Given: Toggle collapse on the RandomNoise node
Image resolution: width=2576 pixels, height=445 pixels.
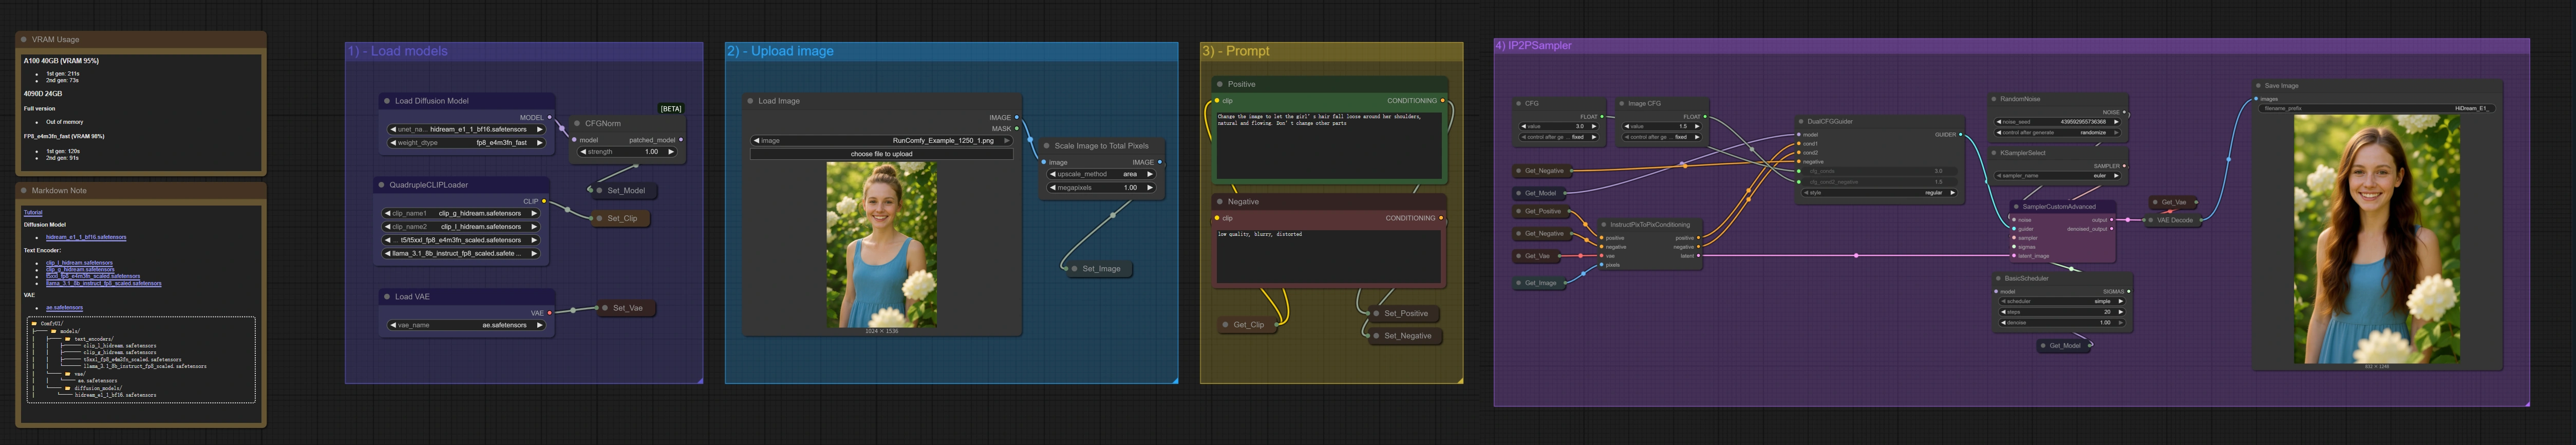Looking at the screenshot, I should point(1994,99).
